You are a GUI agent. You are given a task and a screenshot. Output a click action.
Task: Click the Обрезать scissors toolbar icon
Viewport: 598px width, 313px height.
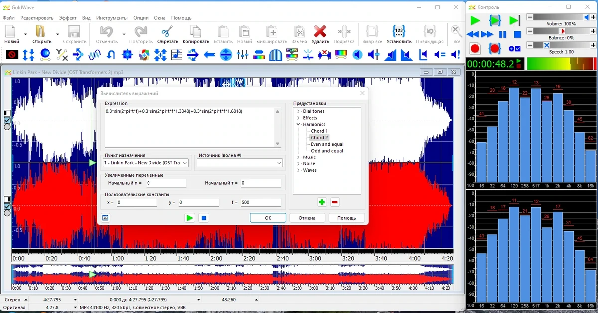(x=167, y=31)
